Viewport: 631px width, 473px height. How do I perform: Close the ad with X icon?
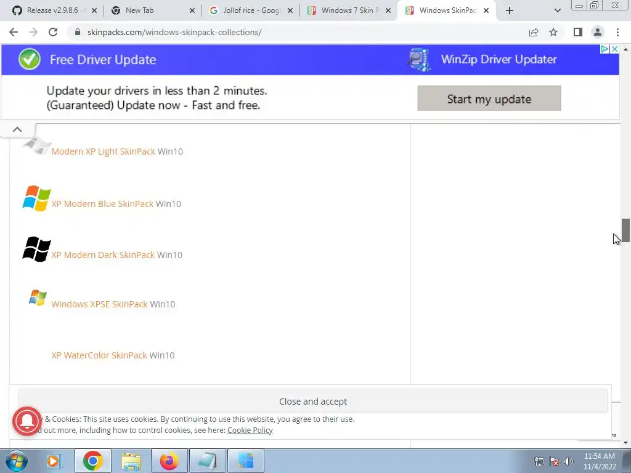pos(614,49)
